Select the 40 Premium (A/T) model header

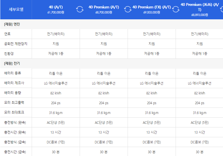[x=104, y=7]
